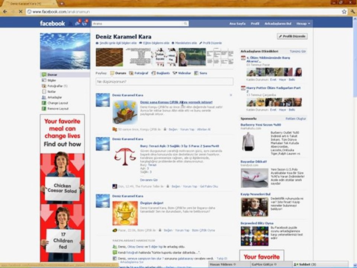Open the brown farm grid photo thumbnail
The height and width of the screenshot is (268, 357).
[109, 57]
